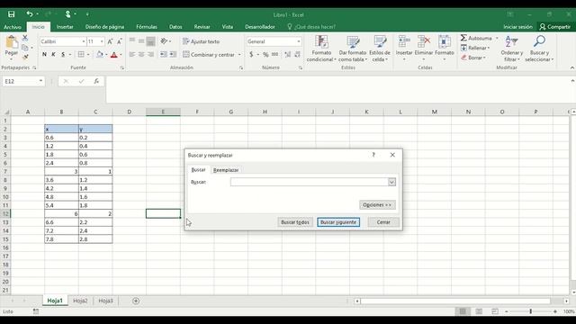Image resolution: width=576 pixels, height=324 pixels.
Task: Adjust the zoom slider handle
Action: pos(530,311)
